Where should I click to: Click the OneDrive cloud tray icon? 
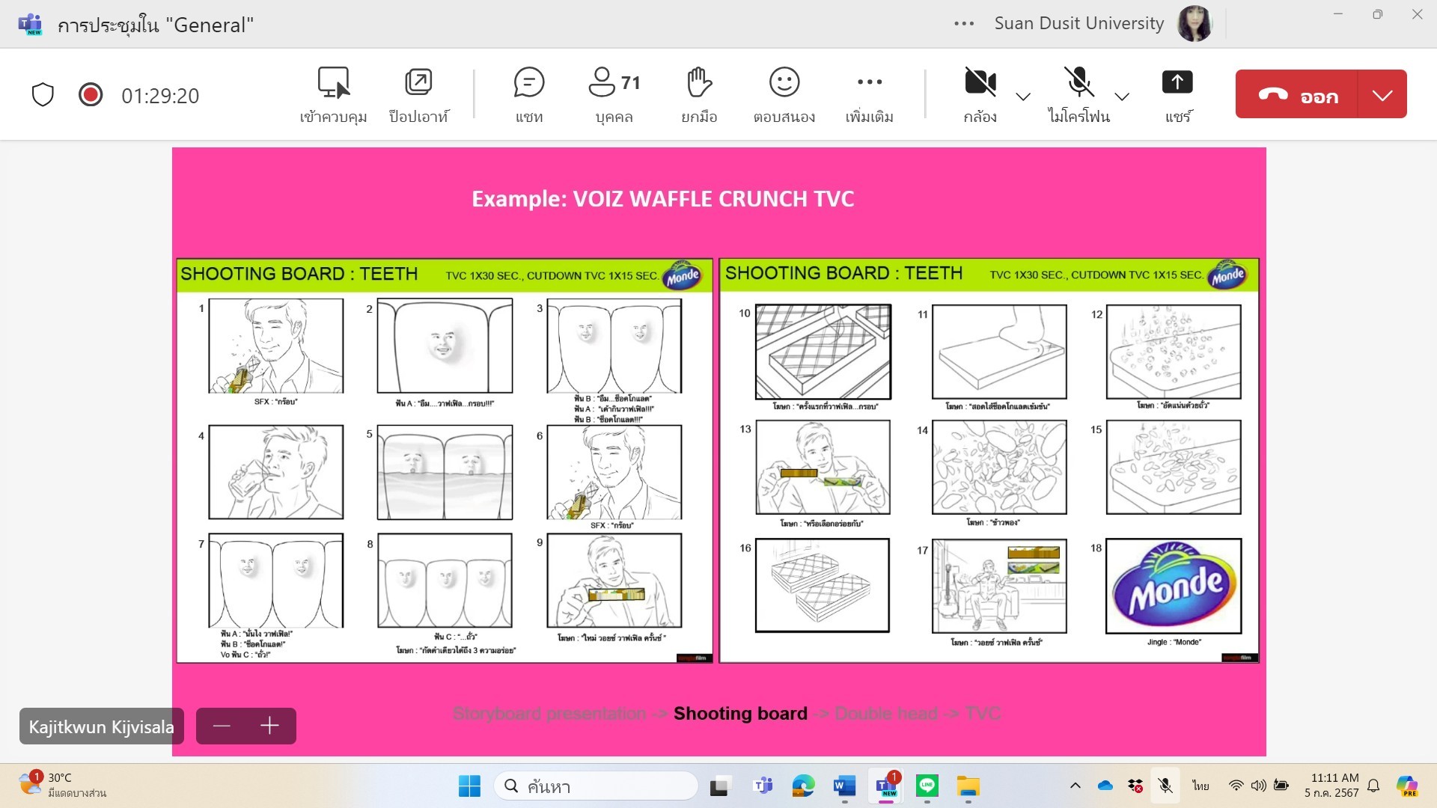pyautogui.click(x=1105, y=786)
